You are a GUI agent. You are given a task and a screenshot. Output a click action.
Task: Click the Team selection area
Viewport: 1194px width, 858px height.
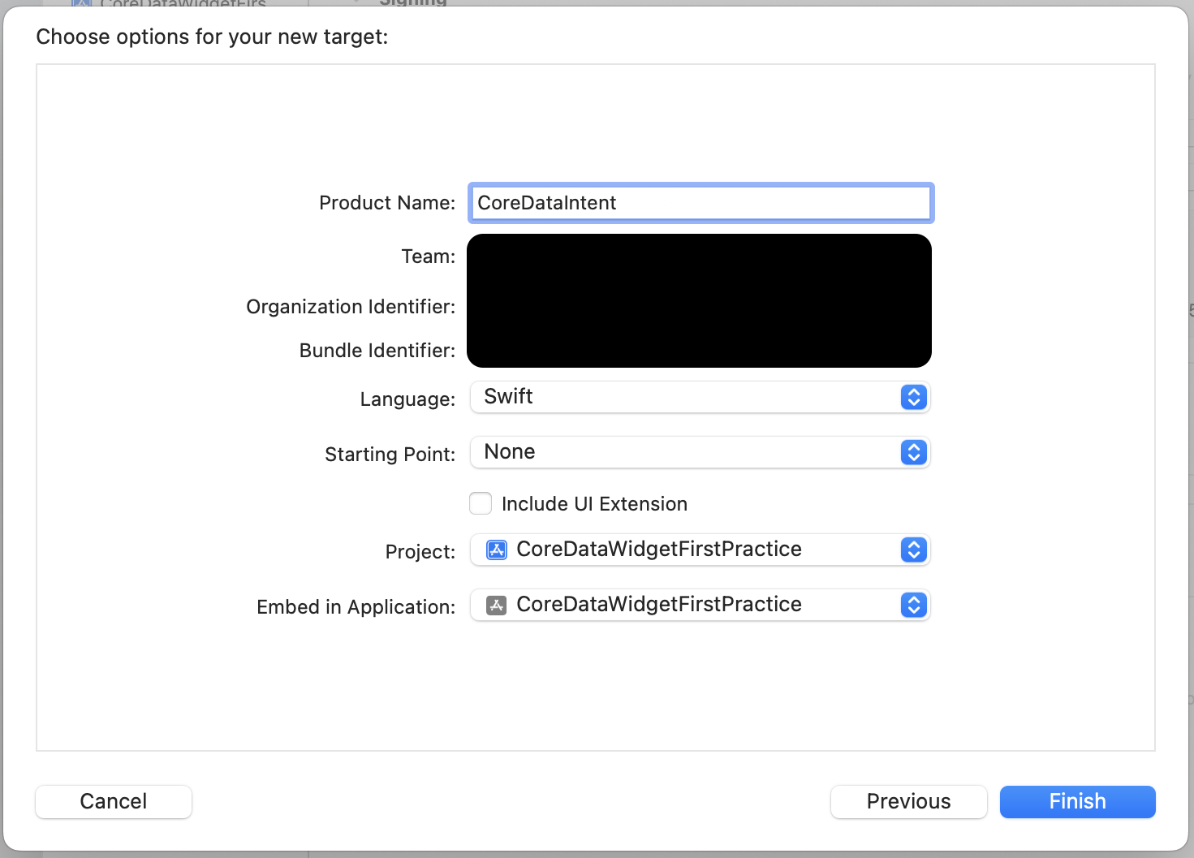(x=698, y=257)
